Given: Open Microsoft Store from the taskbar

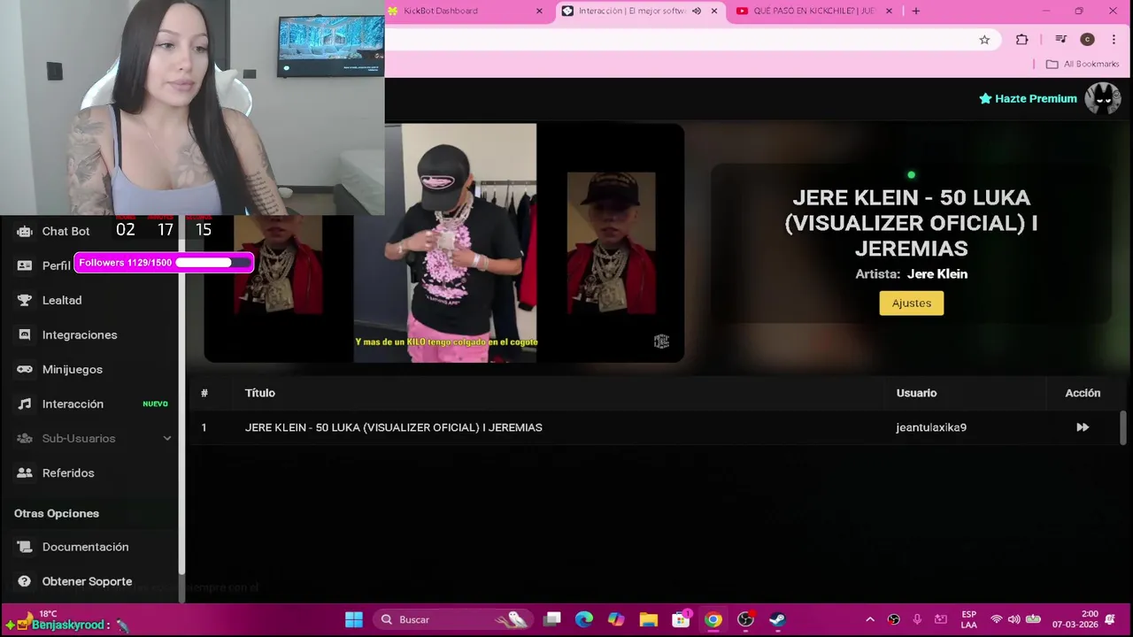Looking at the screenshot, I should click(681, 619).
